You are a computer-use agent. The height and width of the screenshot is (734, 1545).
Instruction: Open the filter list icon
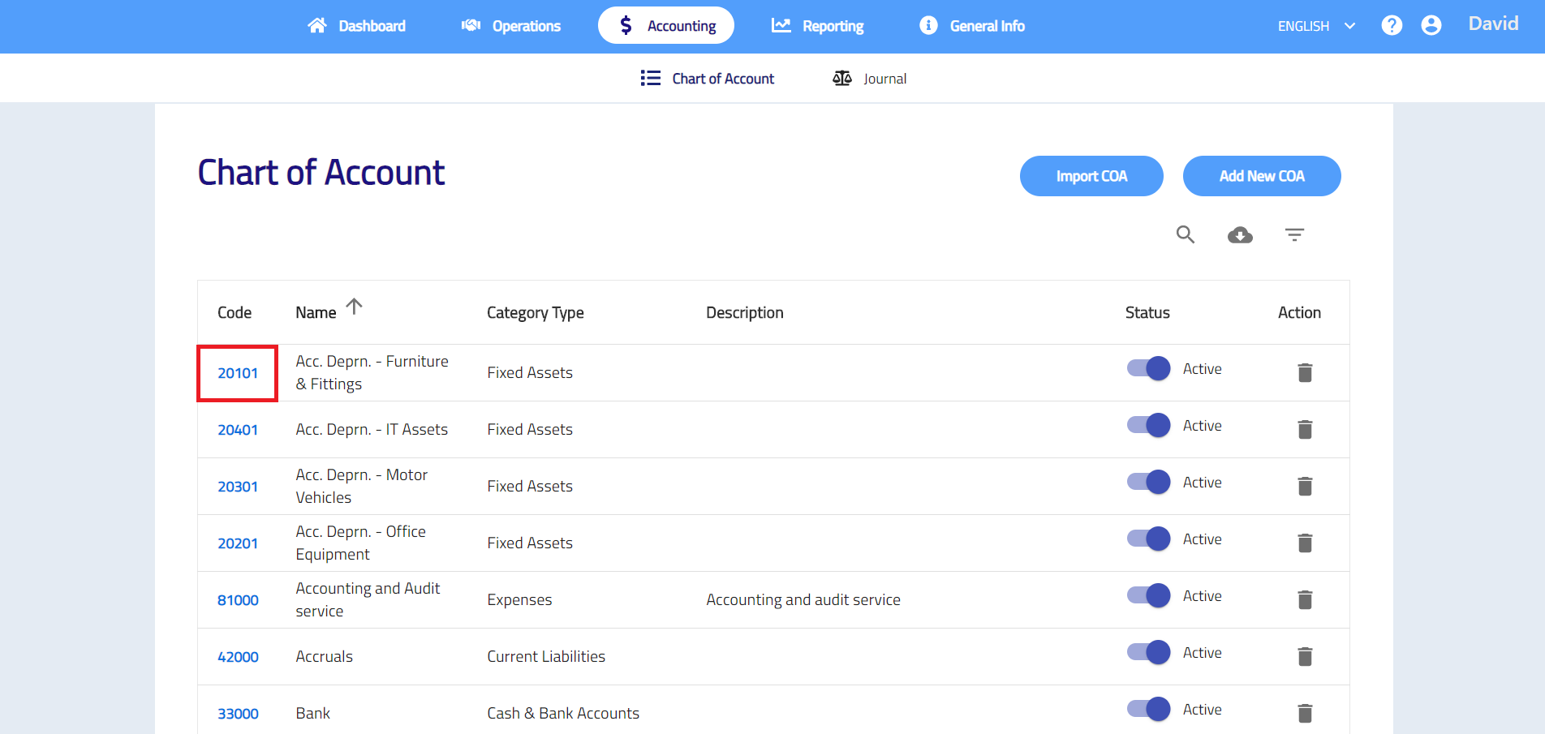[1294, 235]
